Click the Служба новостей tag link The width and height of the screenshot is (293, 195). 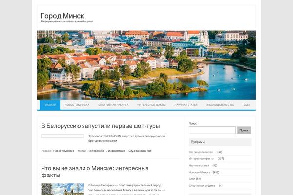click(140, 151)
